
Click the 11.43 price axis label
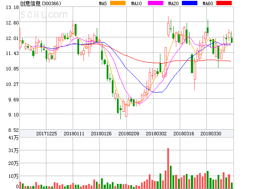[x=12, y=53]
